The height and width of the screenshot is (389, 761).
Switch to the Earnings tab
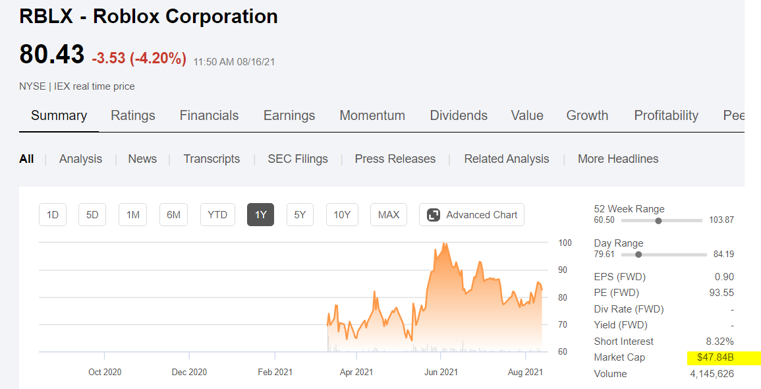[289, 115]
